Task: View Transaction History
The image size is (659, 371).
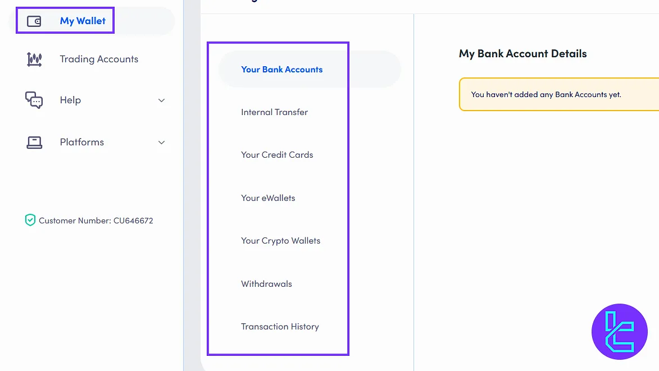Action: click(x=280, y=327)
